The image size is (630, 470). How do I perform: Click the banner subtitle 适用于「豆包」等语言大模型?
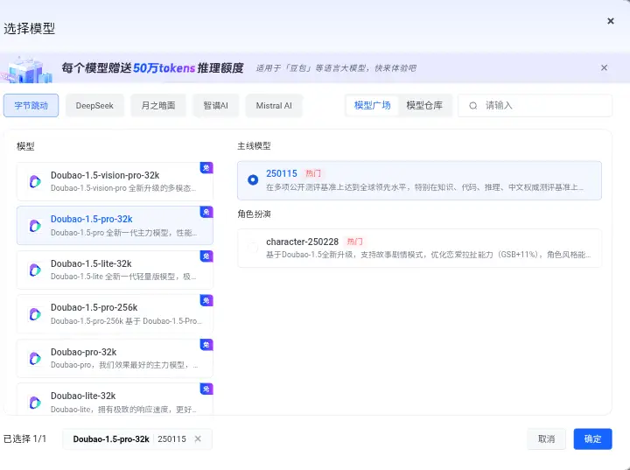coord(336,68)
